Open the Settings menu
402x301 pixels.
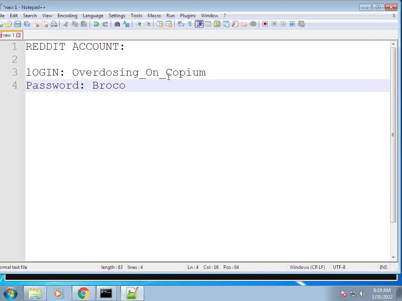(x=117, y=16)
